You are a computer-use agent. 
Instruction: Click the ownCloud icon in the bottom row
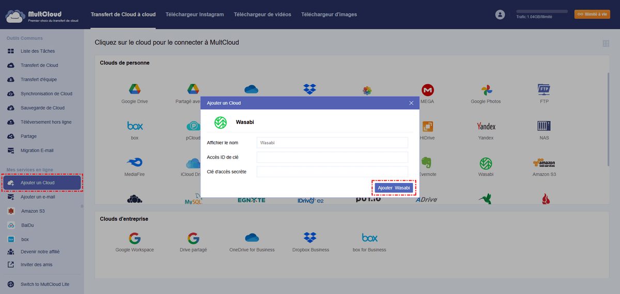coord(135,199)
